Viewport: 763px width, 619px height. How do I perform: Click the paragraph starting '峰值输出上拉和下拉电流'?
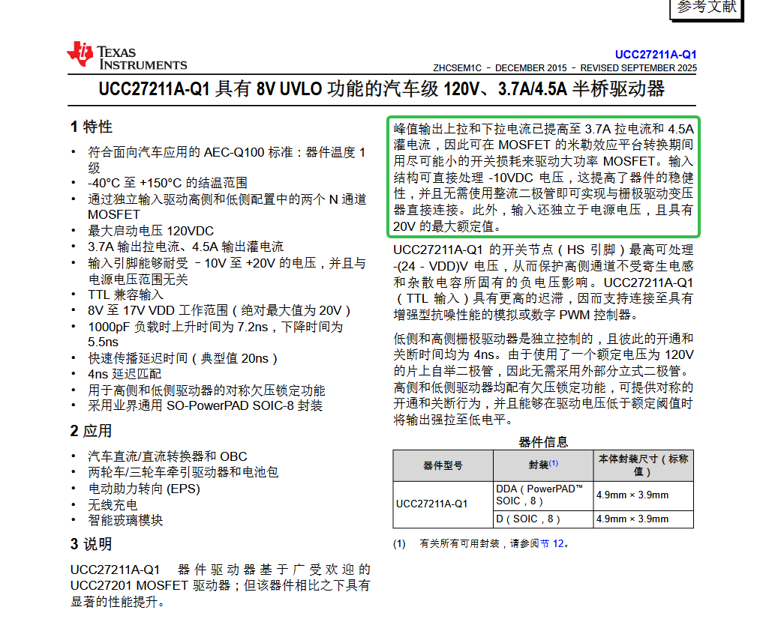(543, 178)
